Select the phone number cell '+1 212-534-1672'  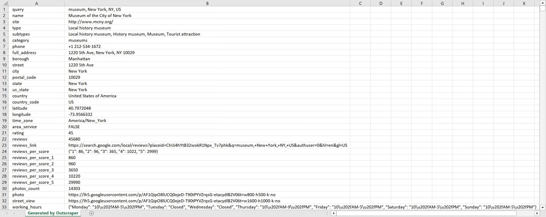84,46
